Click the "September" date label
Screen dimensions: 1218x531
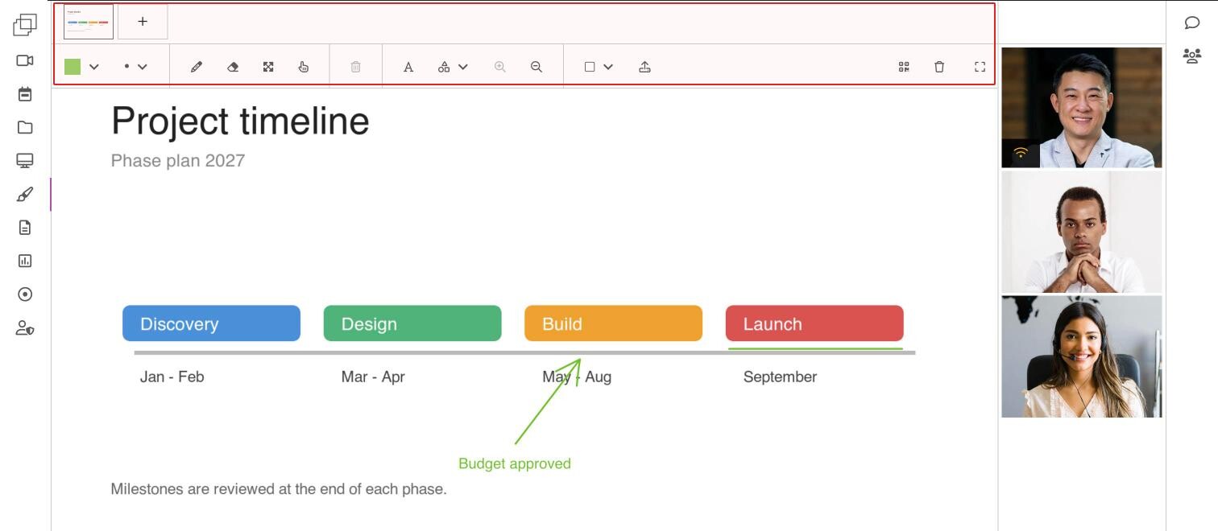(780, 377)
